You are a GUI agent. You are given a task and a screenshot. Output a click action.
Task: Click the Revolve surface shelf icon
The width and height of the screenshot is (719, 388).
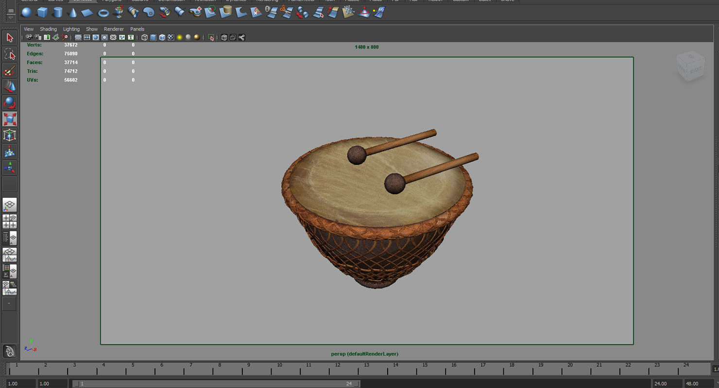tap(119, 12)
